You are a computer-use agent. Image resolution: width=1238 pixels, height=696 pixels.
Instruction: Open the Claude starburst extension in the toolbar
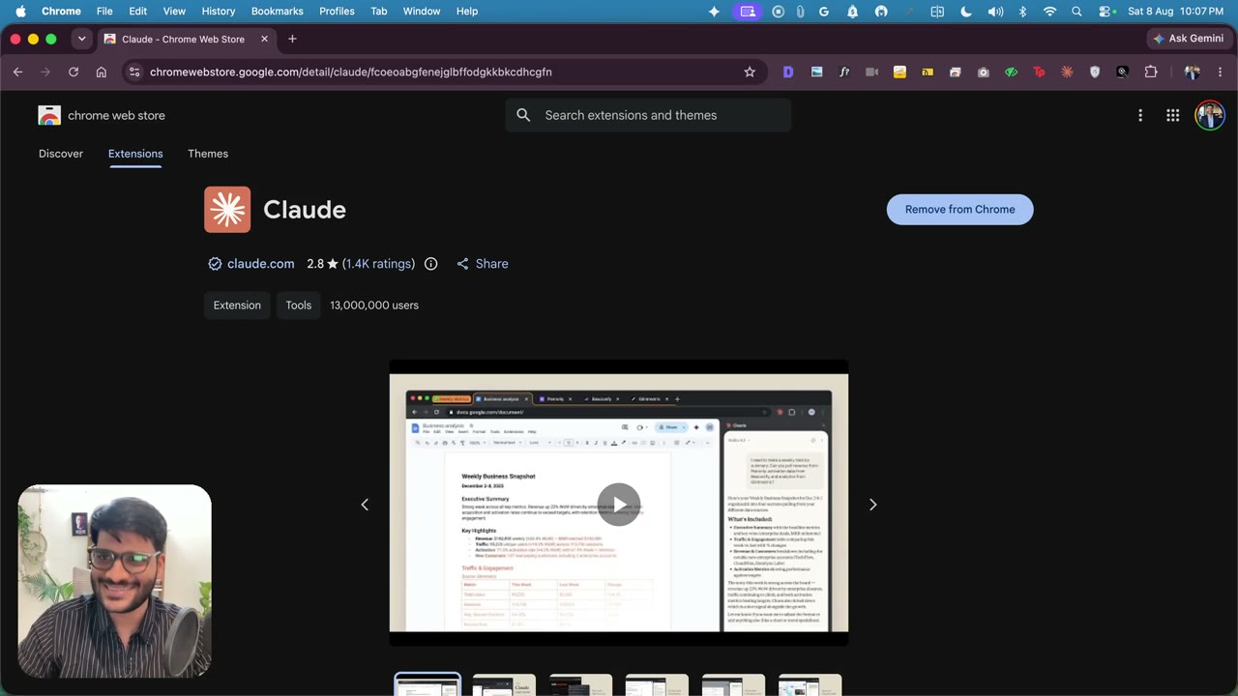tap(1068, 72)
